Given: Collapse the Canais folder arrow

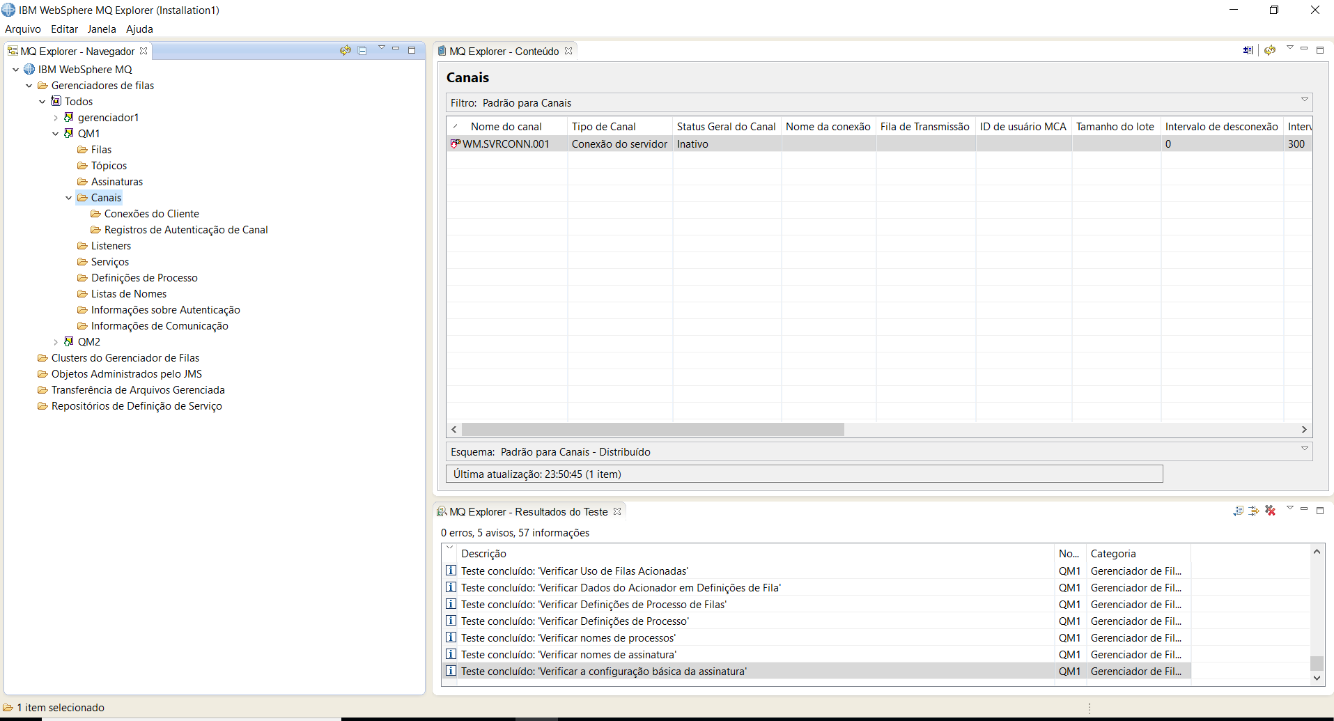Looking at the screenshot, I should point(69,198).
